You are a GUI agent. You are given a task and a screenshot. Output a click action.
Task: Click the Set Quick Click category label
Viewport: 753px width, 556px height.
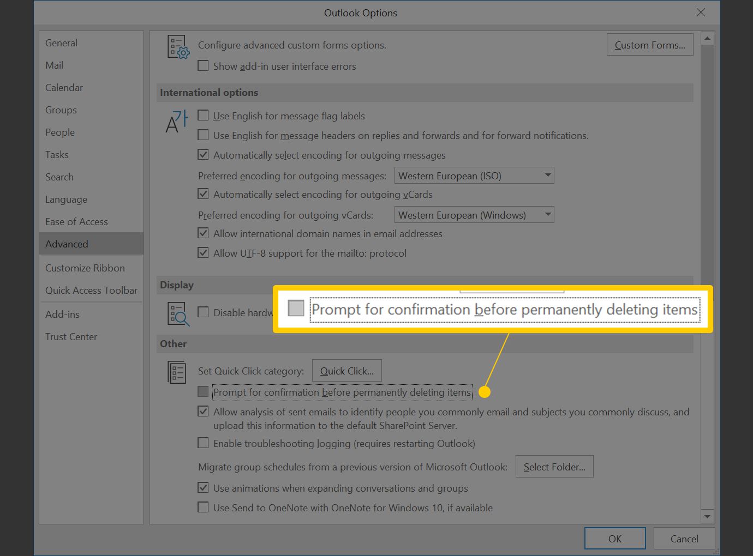(251, 371)
